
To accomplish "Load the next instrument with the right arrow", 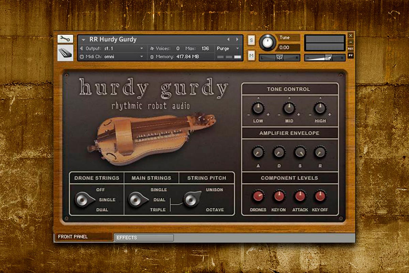I will [x=237, y=39].
